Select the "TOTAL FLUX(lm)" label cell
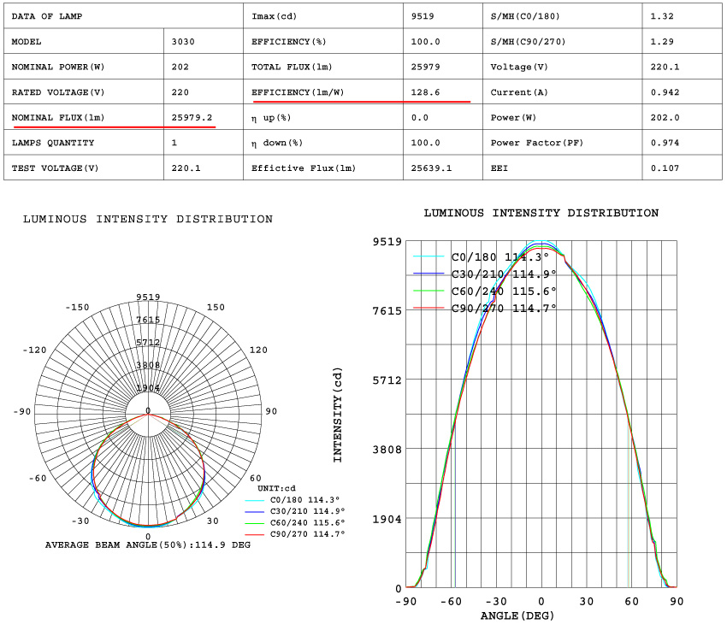Image resolution: width=727 pixels, height=624 pixels. click(323, 67)
